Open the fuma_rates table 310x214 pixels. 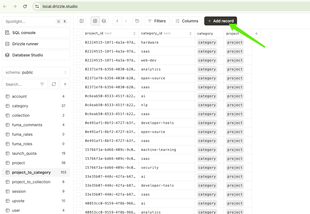point(36,134)
